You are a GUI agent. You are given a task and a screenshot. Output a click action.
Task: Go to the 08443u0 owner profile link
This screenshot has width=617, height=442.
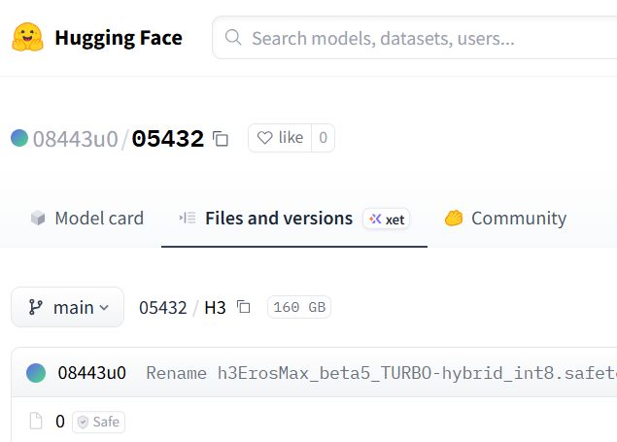76,139
